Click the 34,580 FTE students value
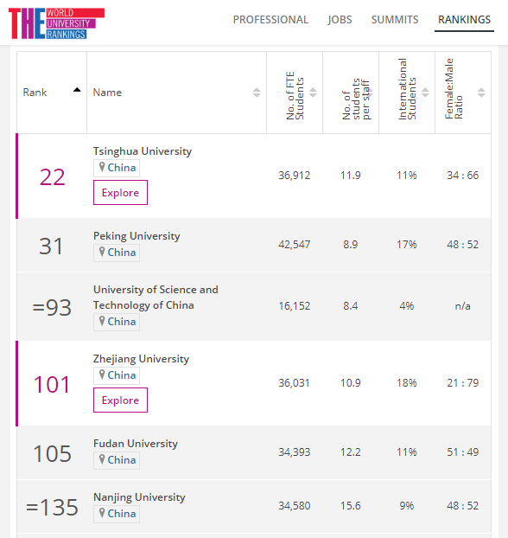The height and width of the screenshot is (538, 508). 295,505
